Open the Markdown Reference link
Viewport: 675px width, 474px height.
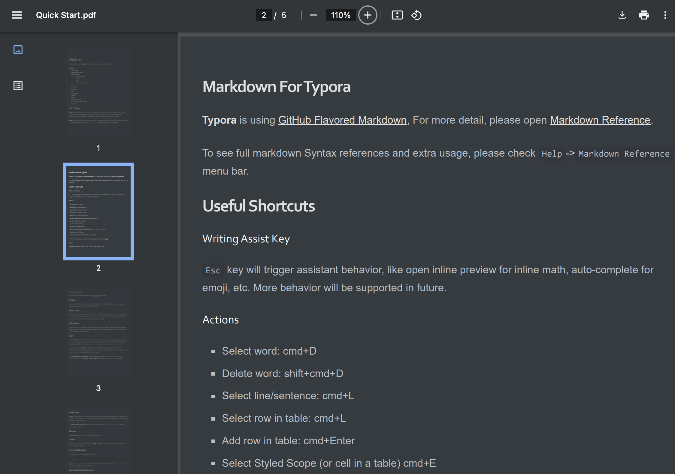click(600, 120)
